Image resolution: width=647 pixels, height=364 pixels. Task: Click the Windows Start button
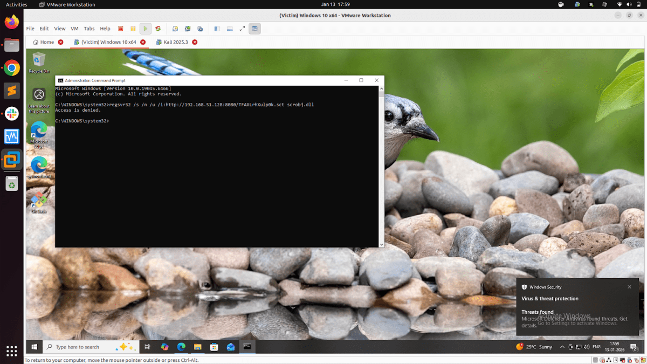tap(34, 347)
